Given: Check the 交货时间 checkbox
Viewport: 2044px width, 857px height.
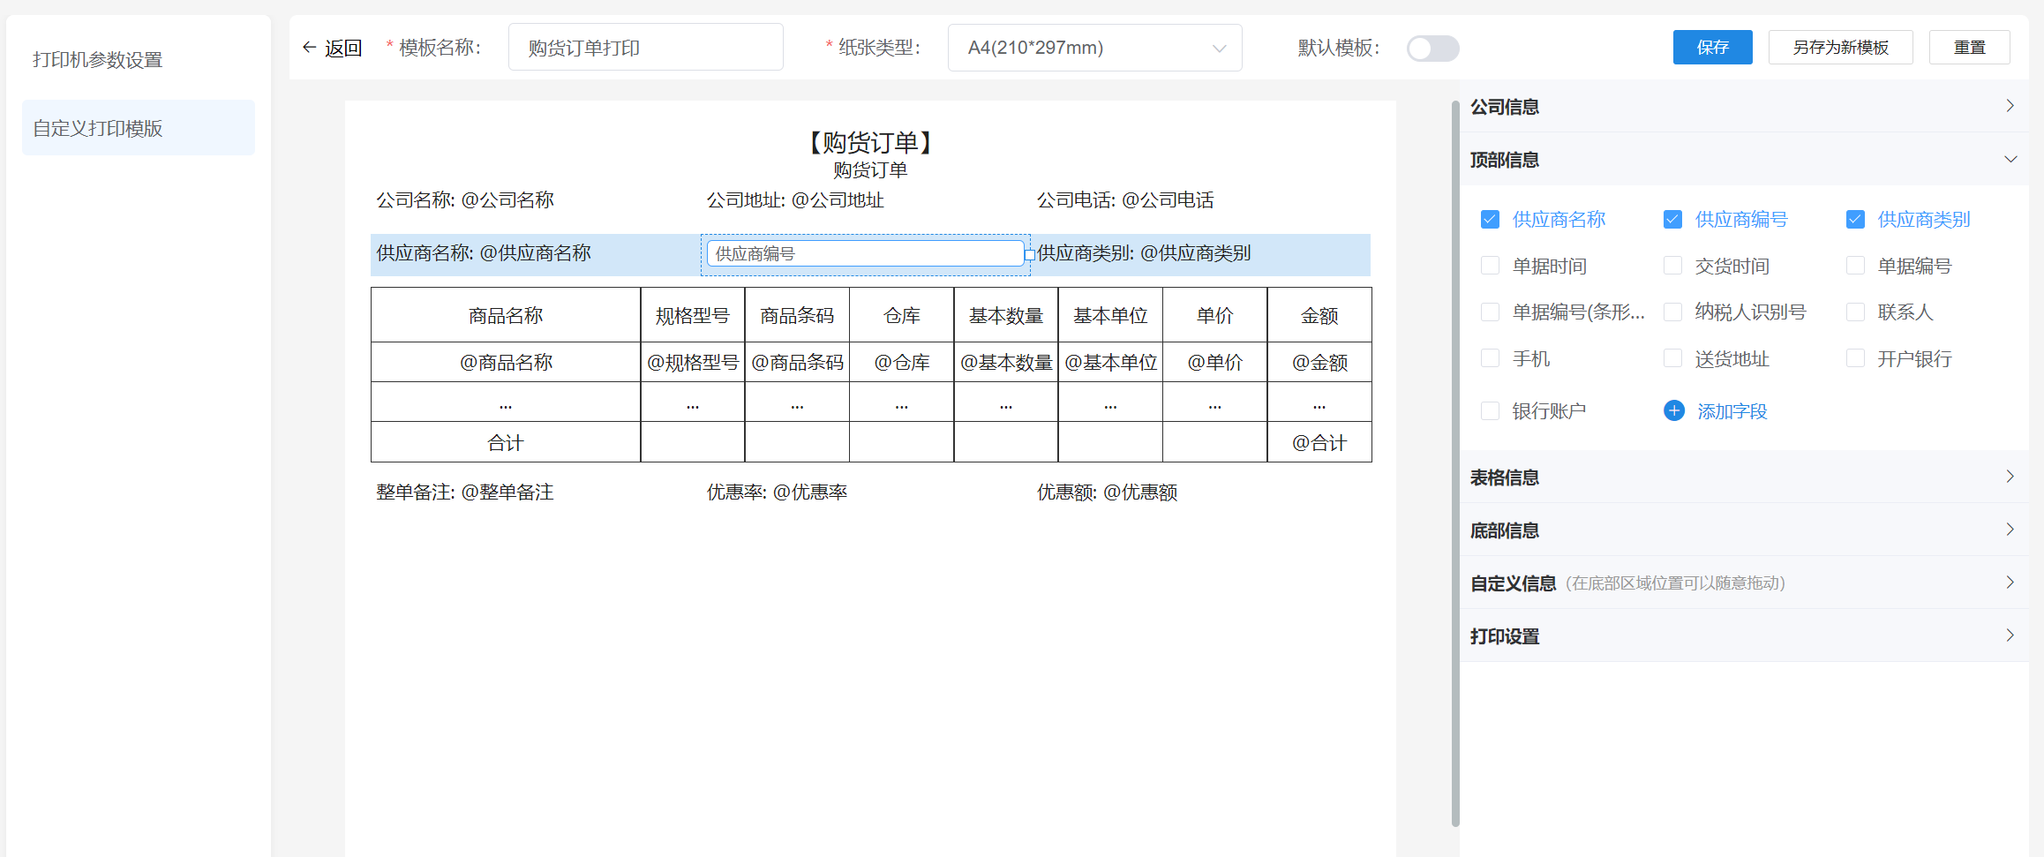Looking at the screenshot, I should tap(1672, 266).
